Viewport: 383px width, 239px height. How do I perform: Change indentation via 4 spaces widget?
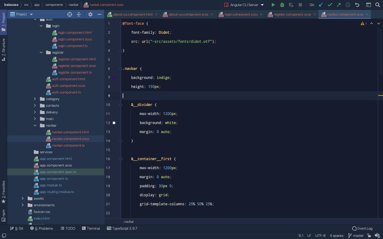click(x=337, y=236)
